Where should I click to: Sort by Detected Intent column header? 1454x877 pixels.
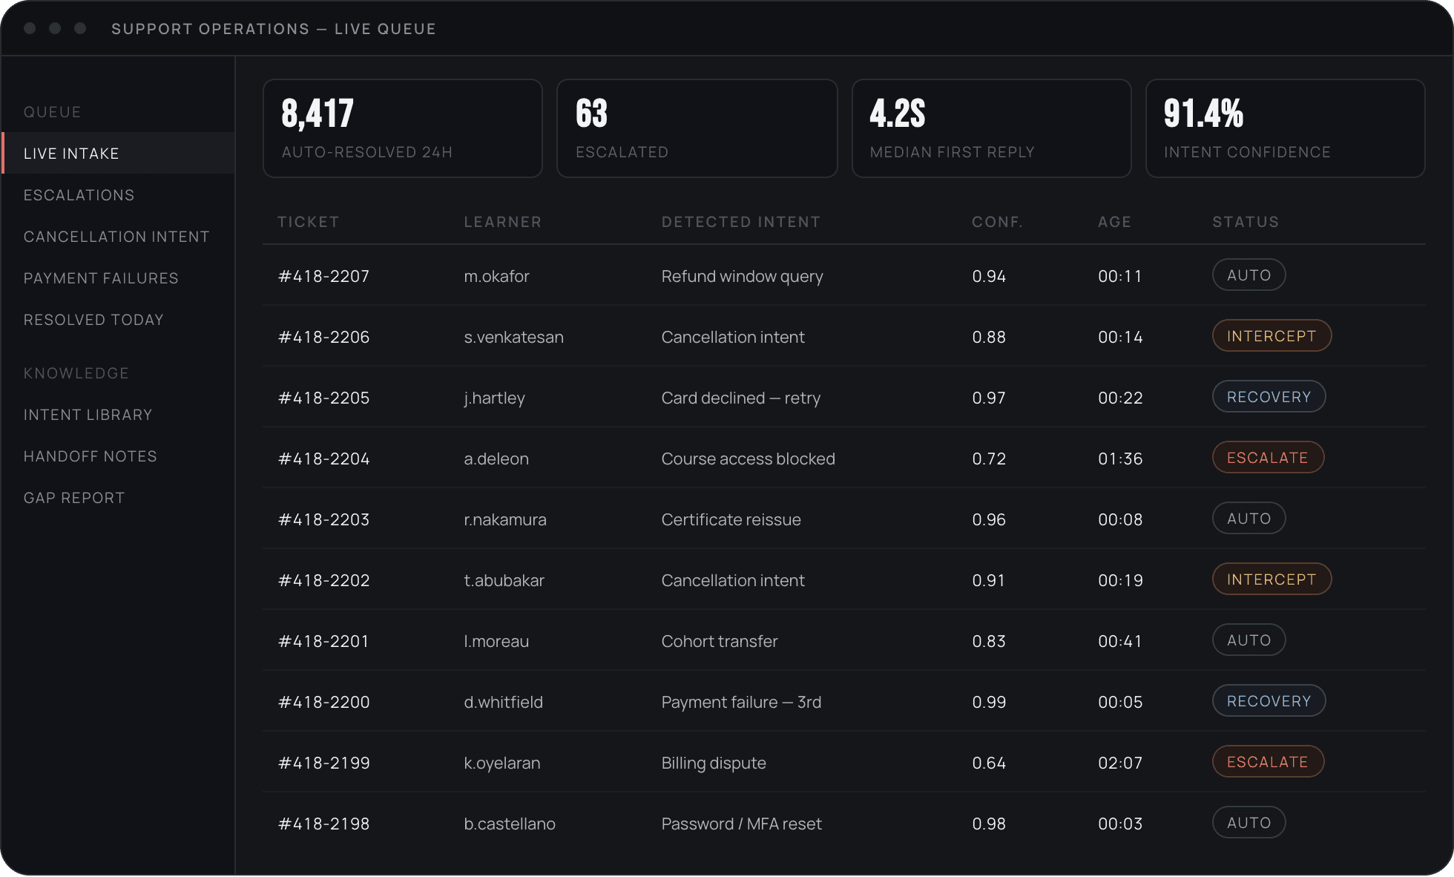741,222
